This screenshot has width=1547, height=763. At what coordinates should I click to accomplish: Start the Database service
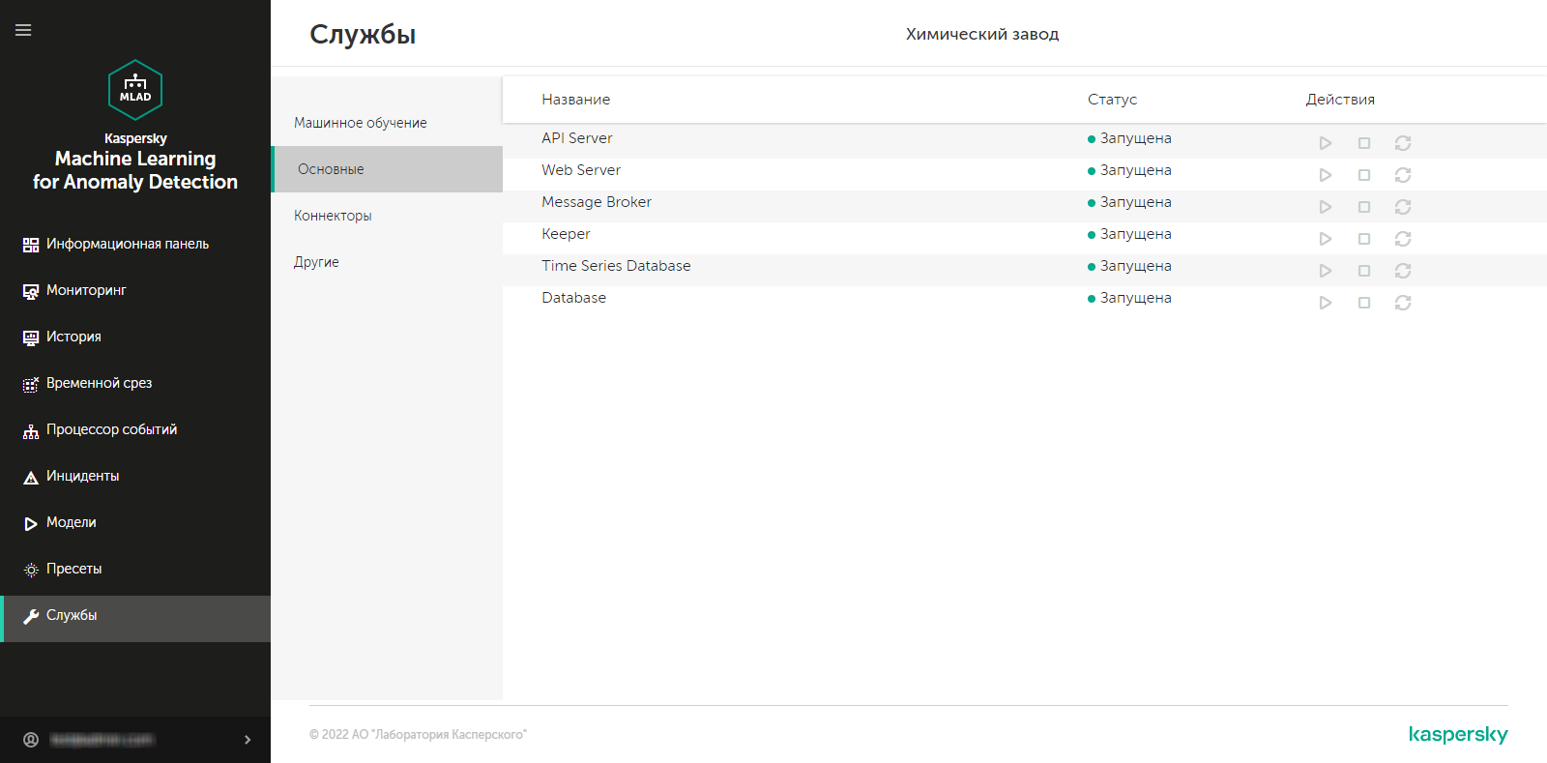(x=1326, y=303)
